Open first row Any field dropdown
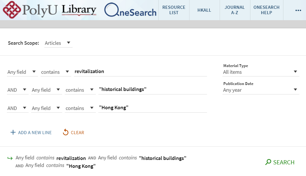The height and width of the screenshot is (176, 306). (x=22, y=72)
